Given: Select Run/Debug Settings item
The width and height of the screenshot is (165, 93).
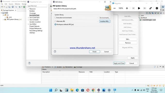Looking at the screenshot, I should coord(36,30).
